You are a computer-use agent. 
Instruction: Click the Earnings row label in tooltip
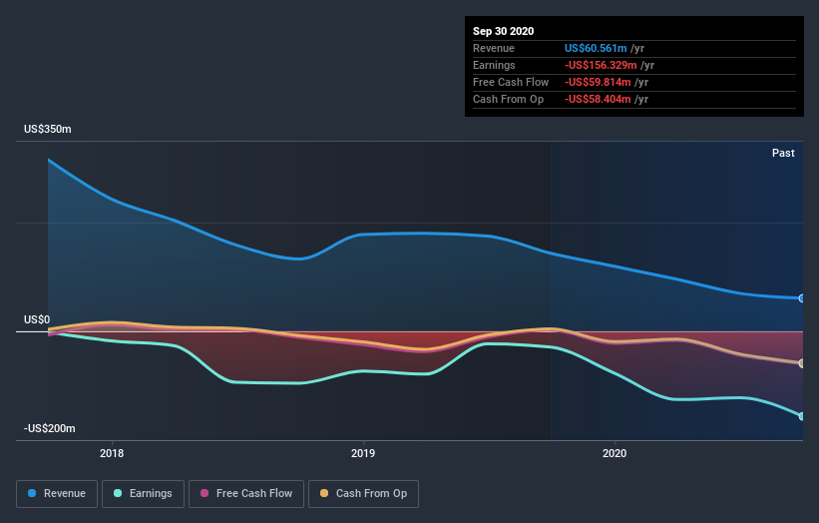tap(494, 65)
